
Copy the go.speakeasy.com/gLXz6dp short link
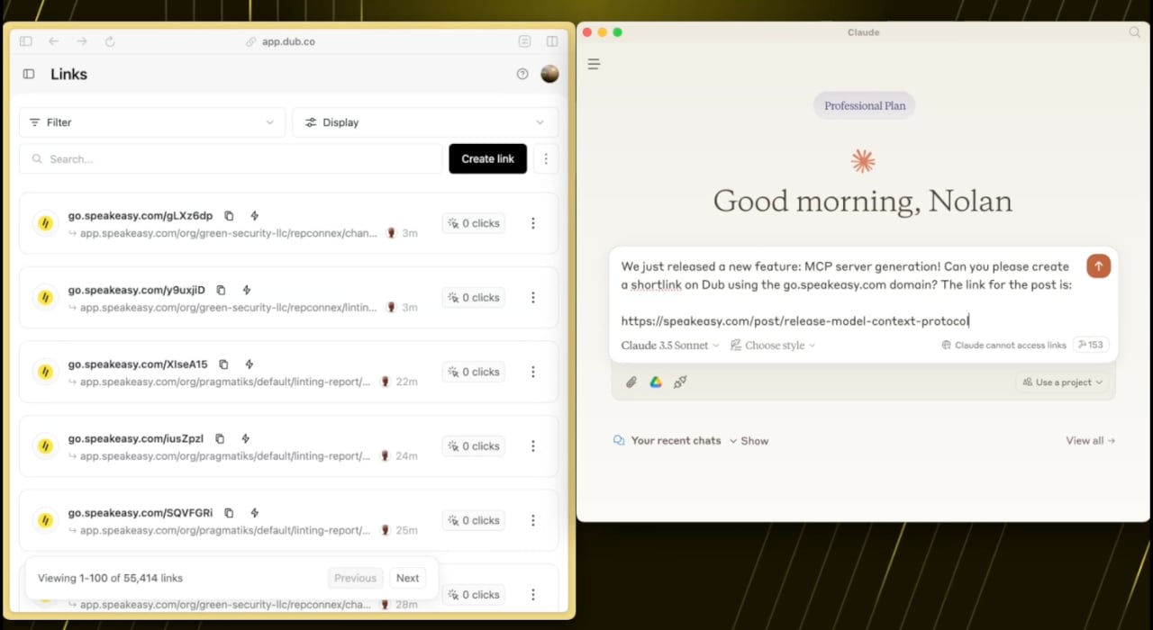click(x=229, y=216)
